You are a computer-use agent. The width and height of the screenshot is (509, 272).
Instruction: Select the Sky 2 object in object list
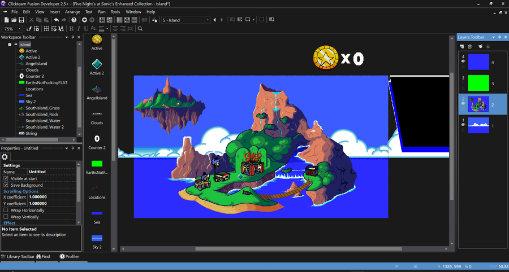click(97, 242)
